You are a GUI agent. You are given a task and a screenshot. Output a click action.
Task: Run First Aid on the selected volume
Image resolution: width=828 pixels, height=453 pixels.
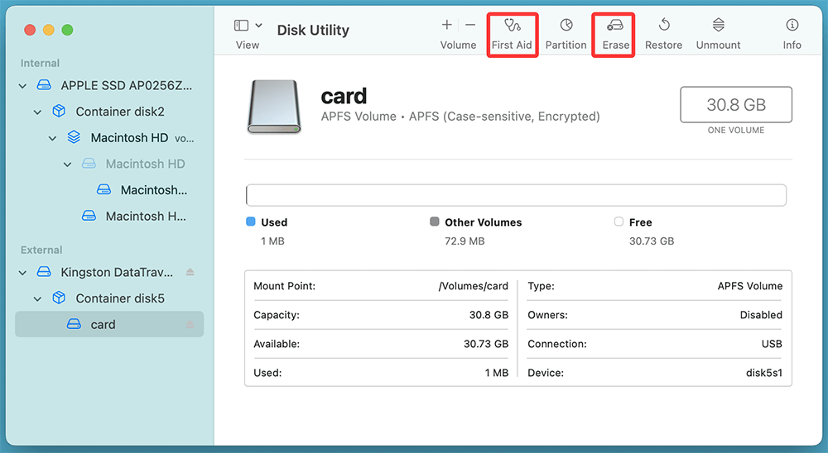coord(513,34)
